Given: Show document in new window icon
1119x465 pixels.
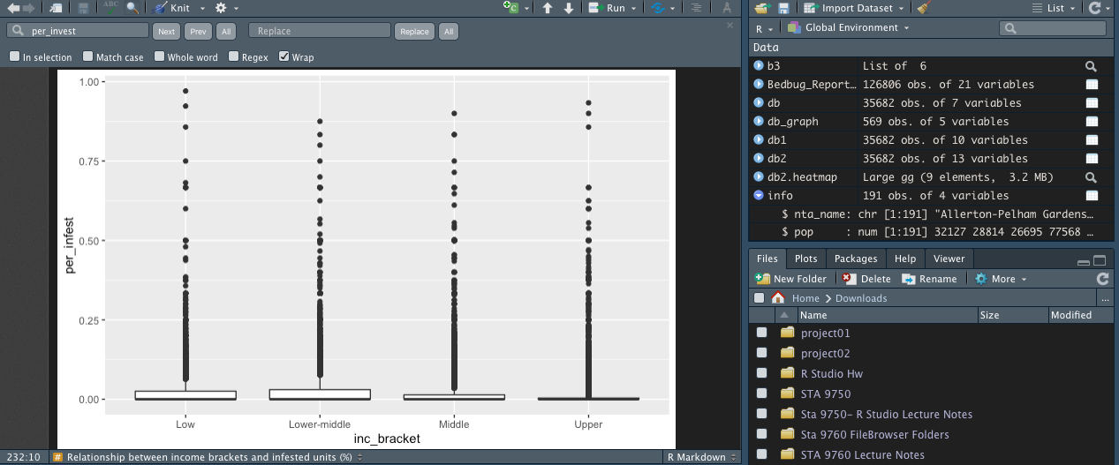Looking at the screenshot, I should 57,8.
